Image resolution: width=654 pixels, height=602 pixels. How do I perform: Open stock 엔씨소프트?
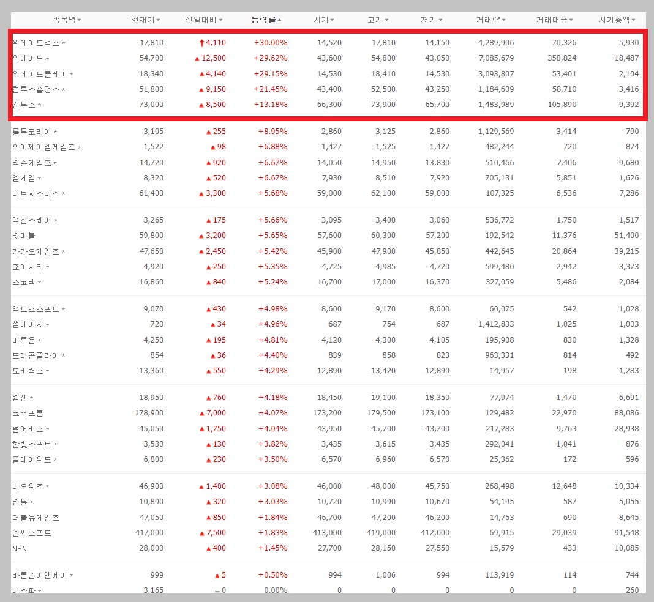tap(32, 533)
